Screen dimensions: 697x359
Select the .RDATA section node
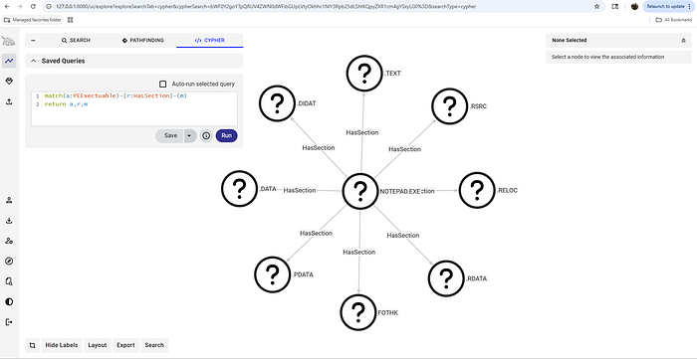coord(446,278)
